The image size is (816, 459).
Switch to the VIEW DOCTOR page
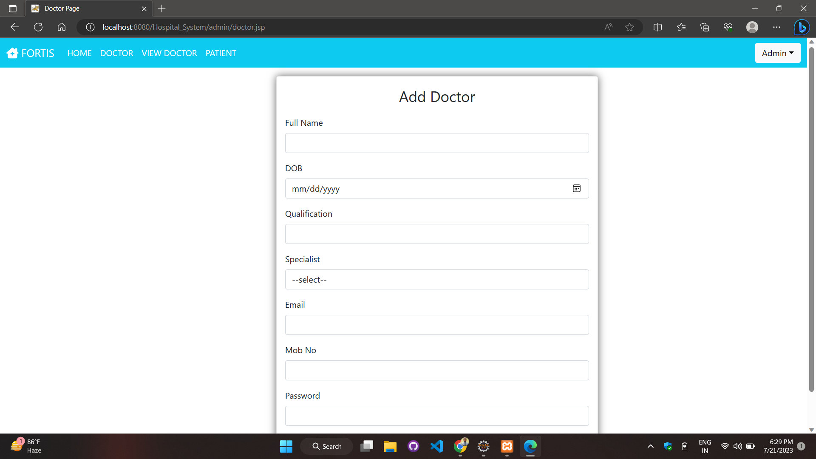169,53
